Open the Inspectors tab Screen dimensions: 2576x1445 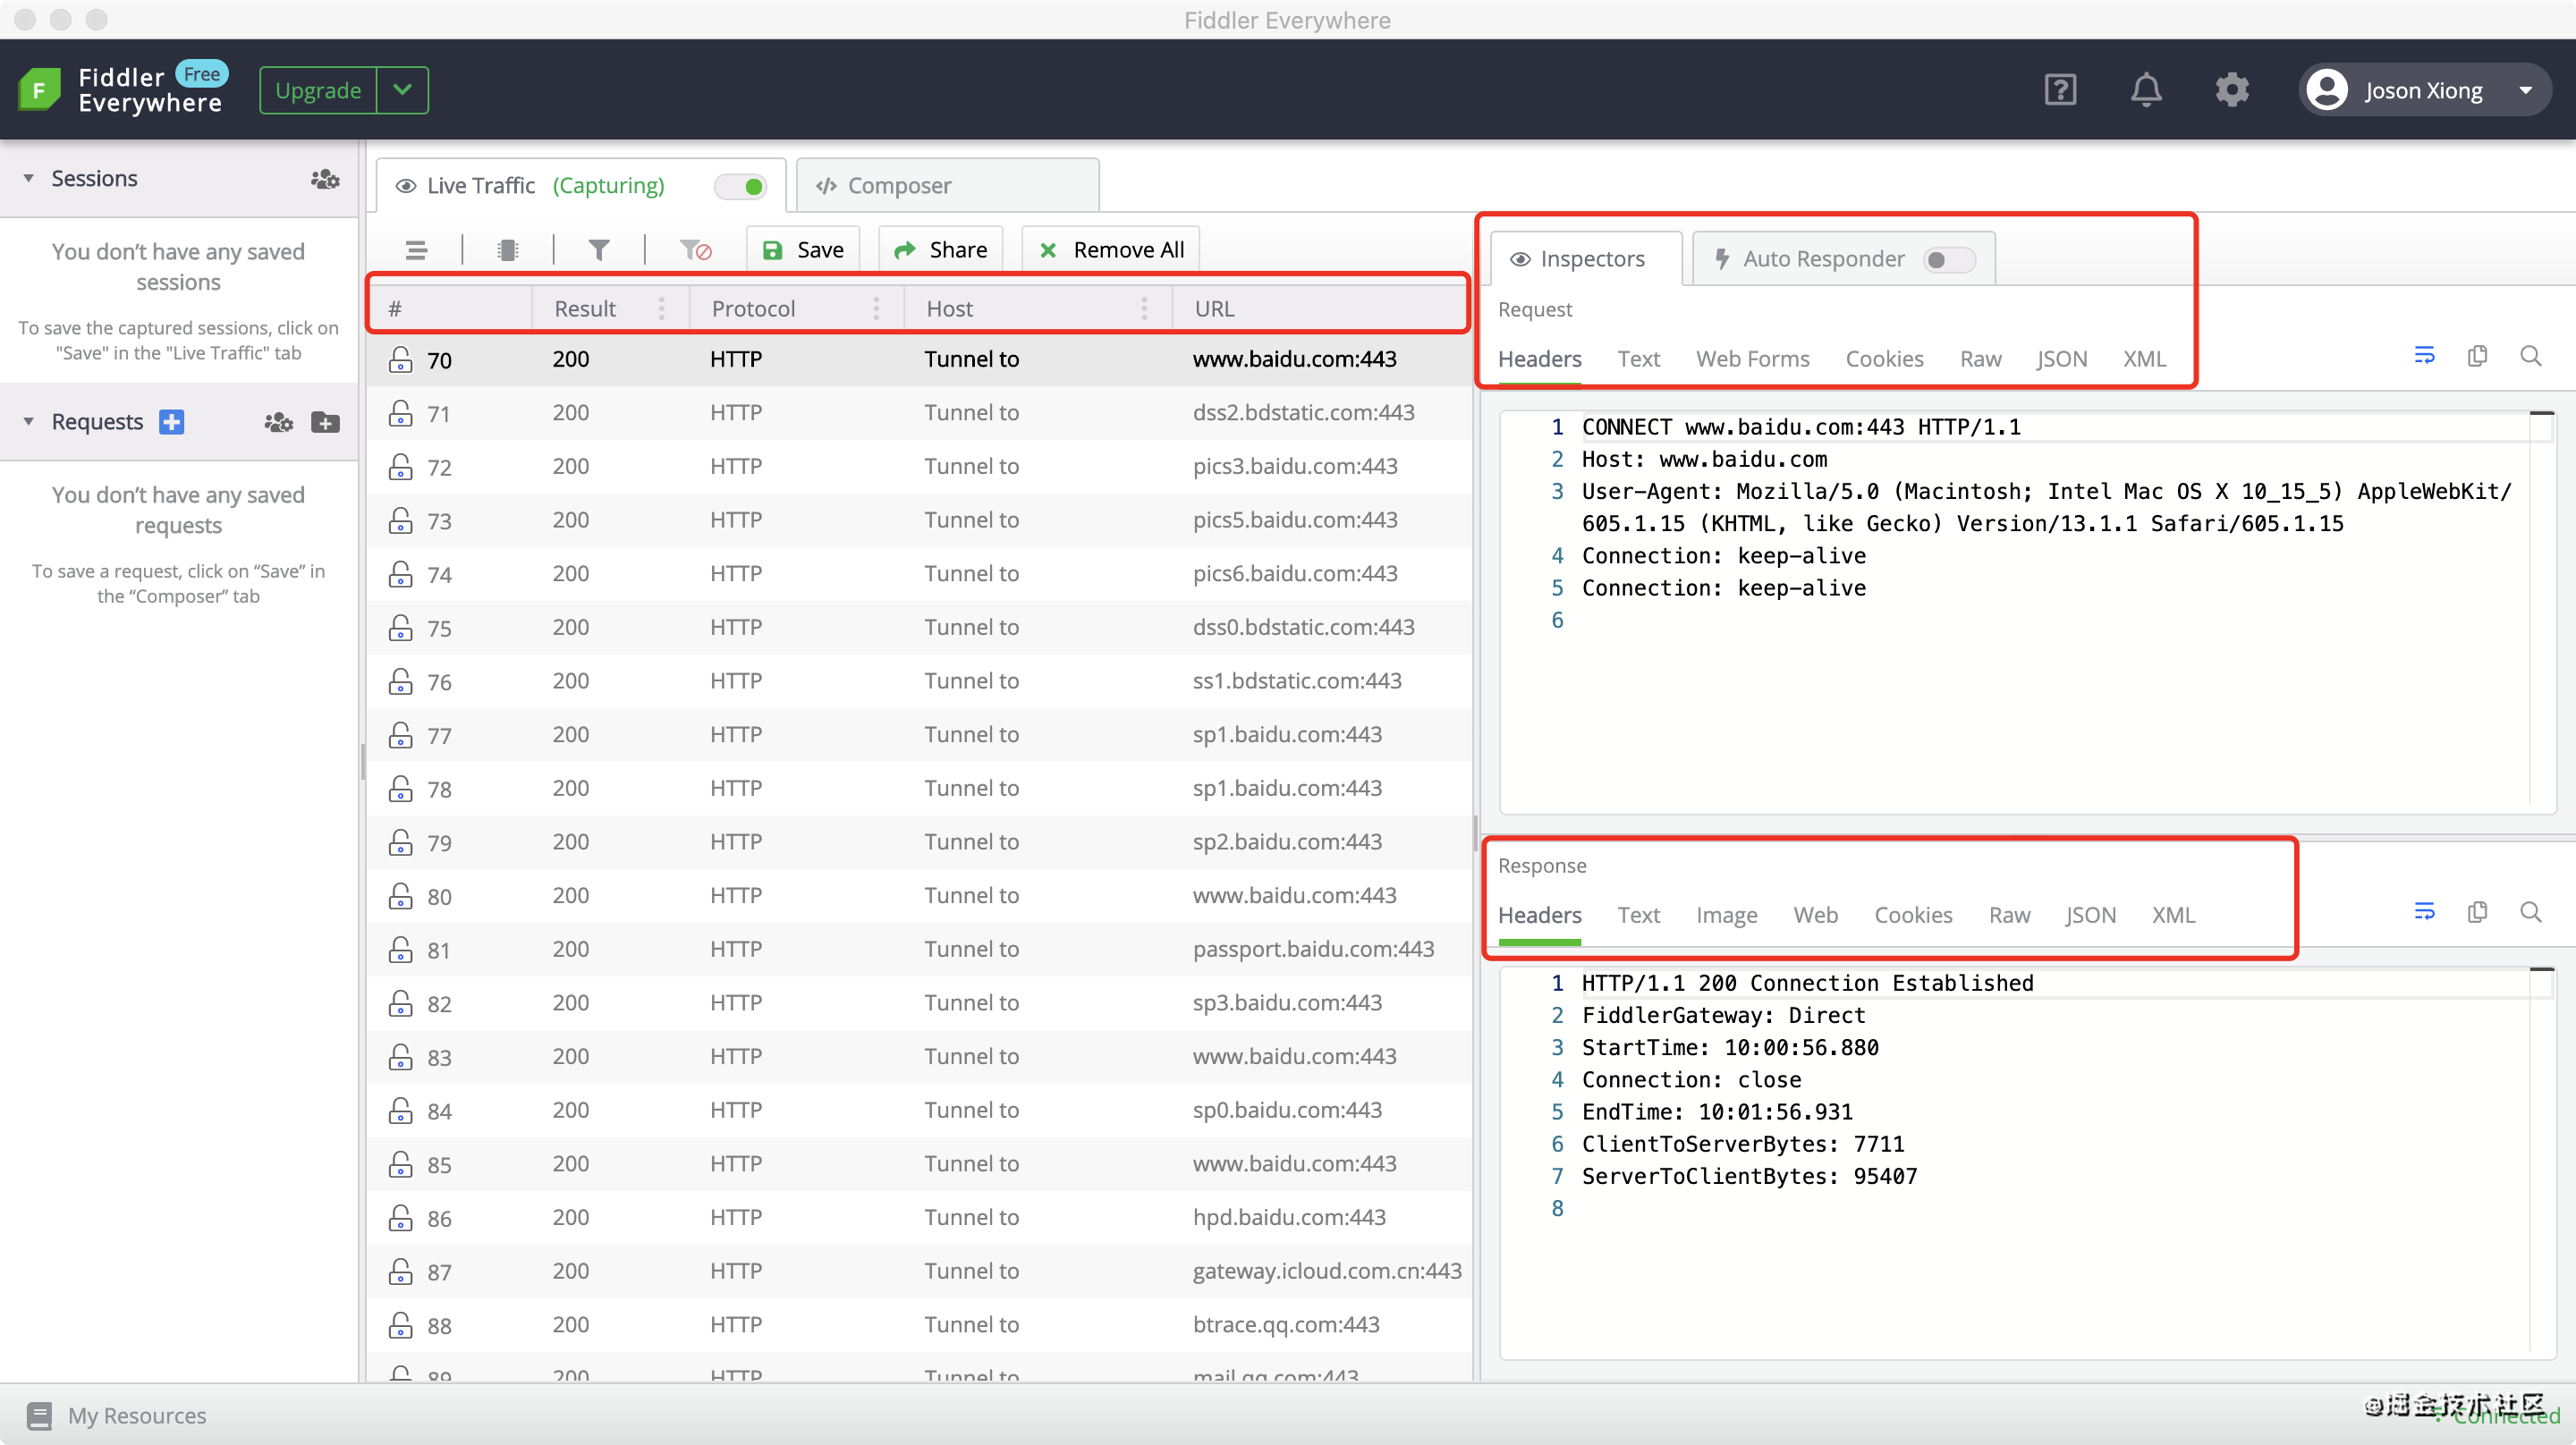point(1586,259)
